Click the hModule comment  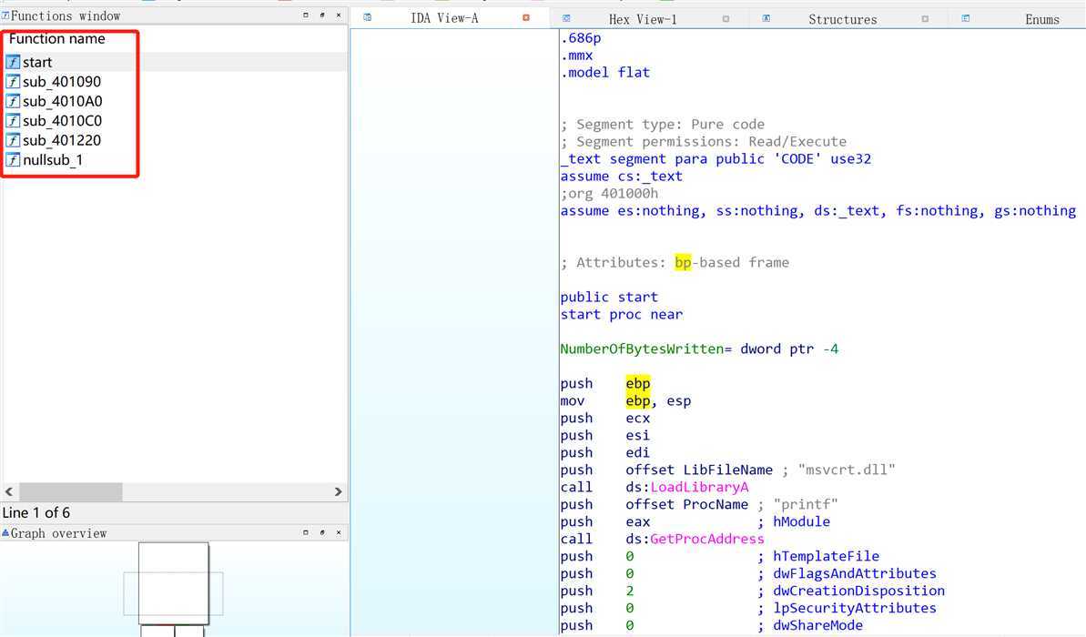coord(801,522)
